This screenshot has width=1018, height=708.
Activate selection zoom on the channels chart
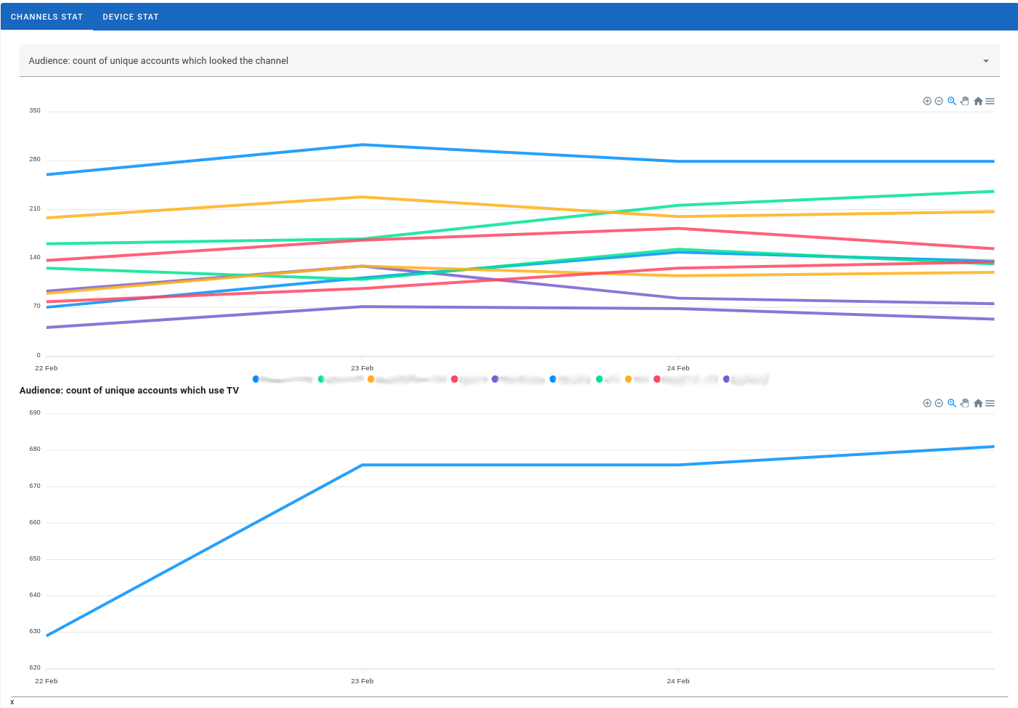pyautogui.click(x=952, y=102)
